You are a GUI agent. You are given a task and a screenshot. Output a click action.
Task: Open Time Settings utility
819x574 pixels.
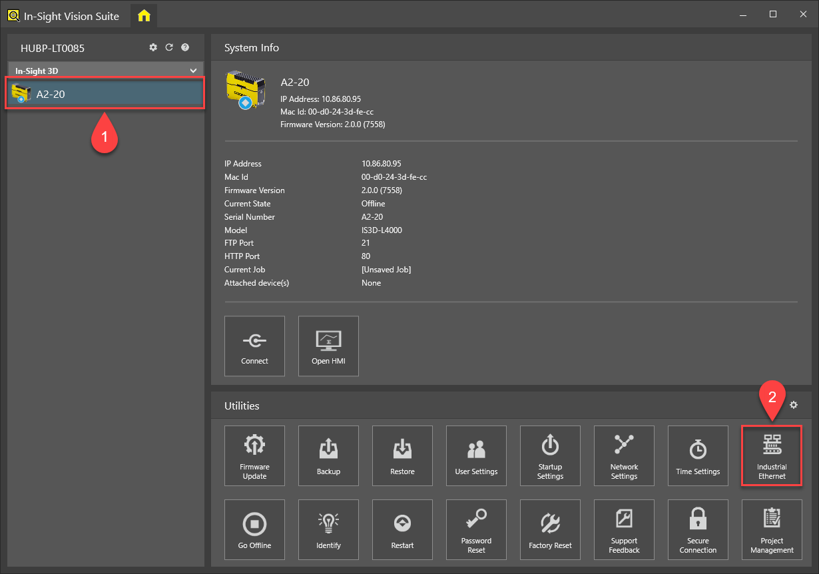coord(698,455)
